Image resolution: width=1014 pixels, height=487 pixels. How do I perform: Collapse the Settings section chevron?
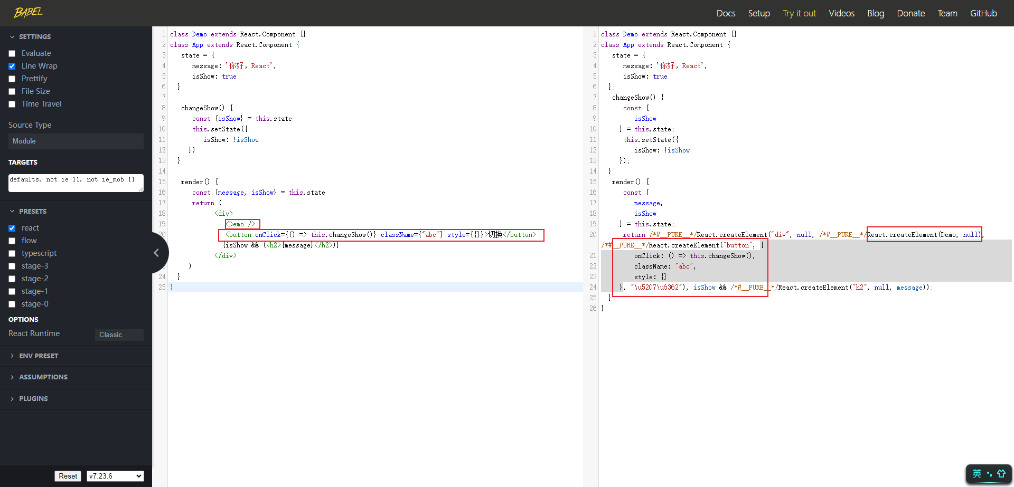coord(12,37)
